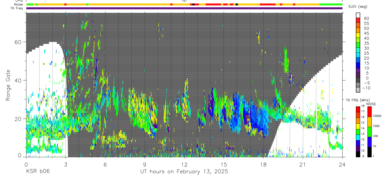Click the red 60 degree elevation swatch
The image size is (385, 178).
(x=358, y=19)
